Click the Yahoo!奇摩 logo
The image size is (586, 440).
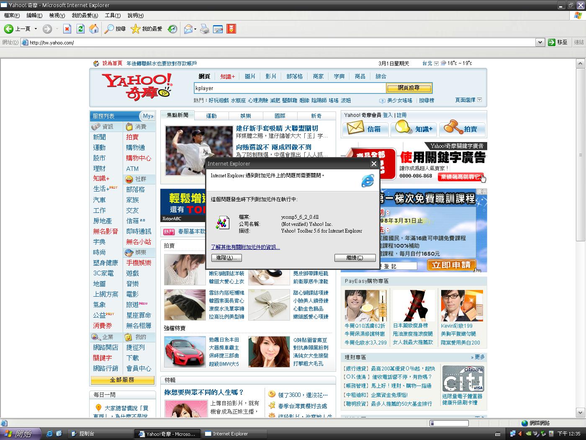(x=137, y=87)
